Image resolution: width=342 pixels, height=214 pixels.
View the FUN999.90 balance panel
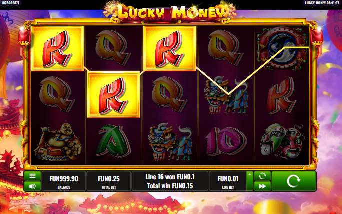pos(64,181)
